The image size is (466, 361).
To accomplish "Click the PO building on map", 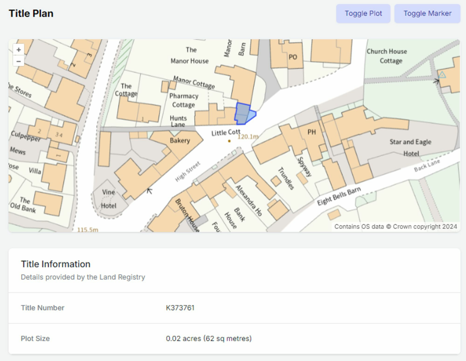I will coord(293,57).
